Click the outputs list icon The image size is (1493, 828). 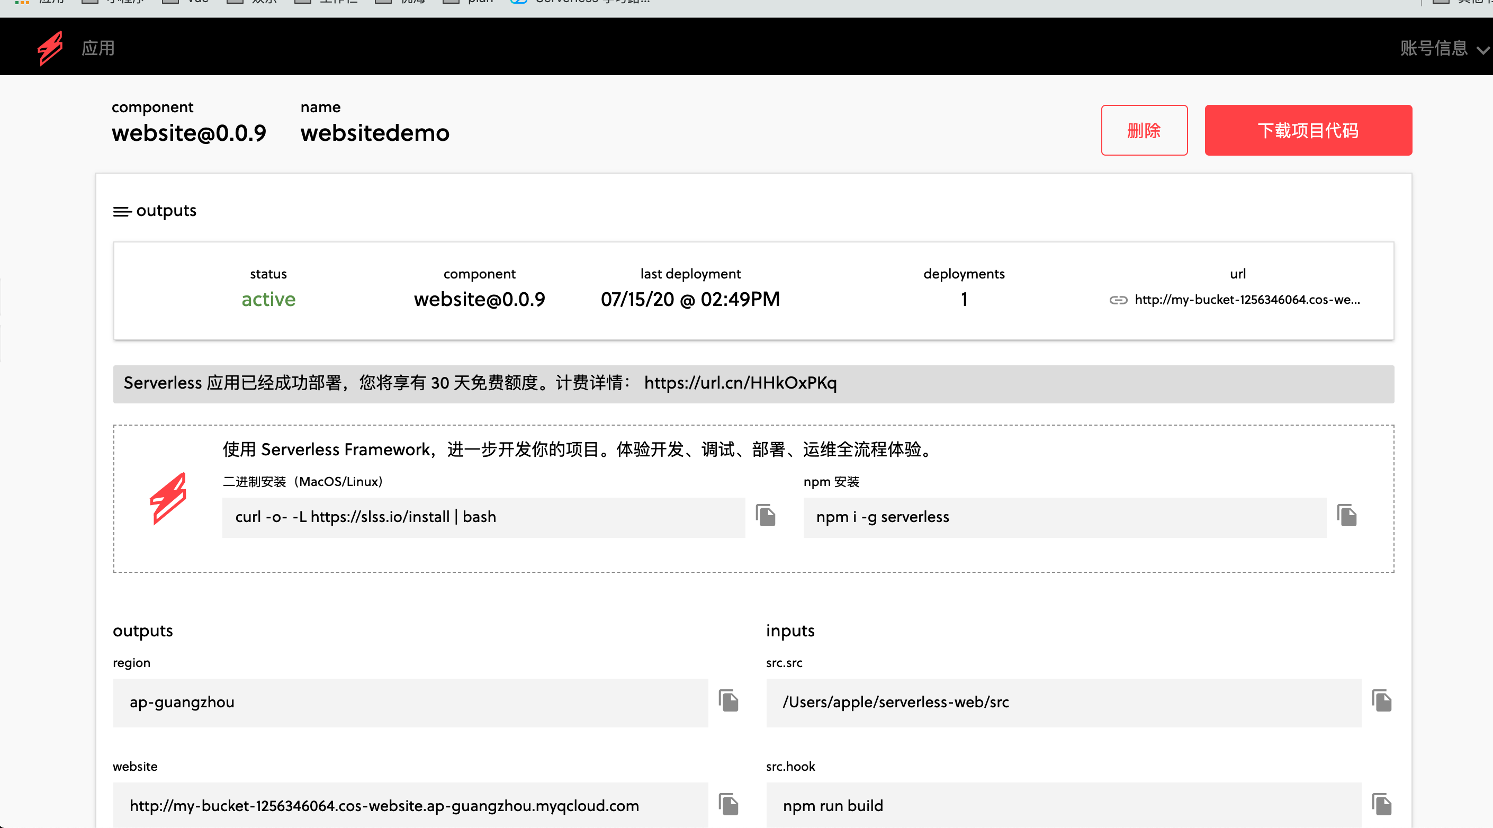click(122, 211)
